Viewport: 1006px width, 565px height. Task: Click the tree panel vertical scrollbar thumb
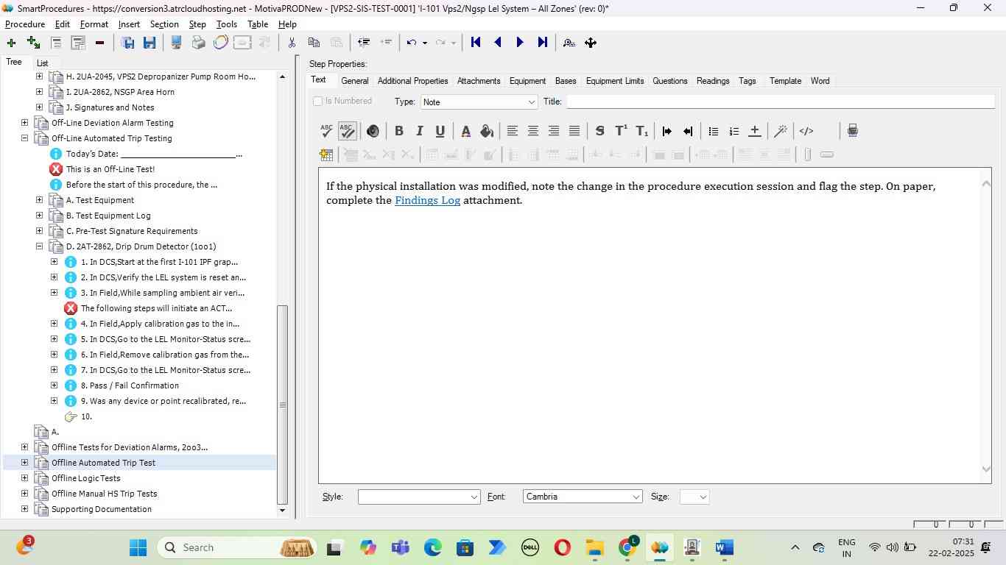pos(282,405)
